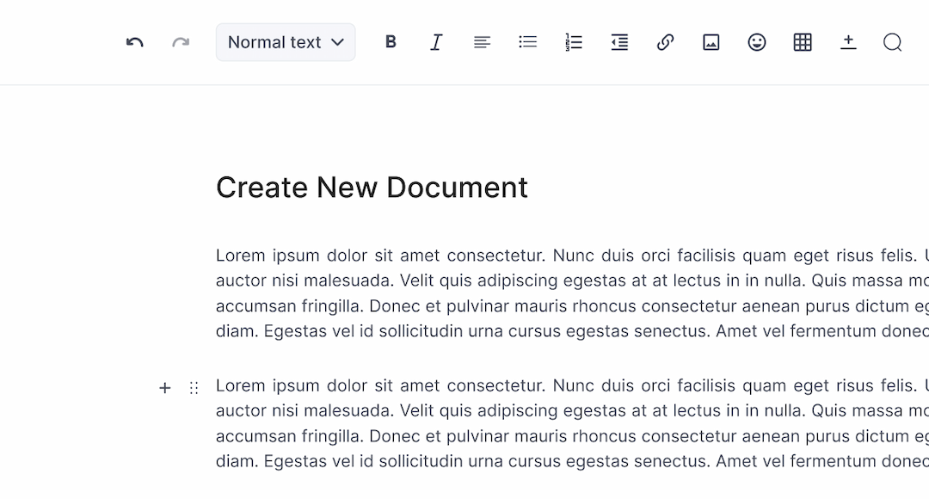This screenshot has height=499, width=929.
Task: Open text alignment options
Action: point(483,42)
